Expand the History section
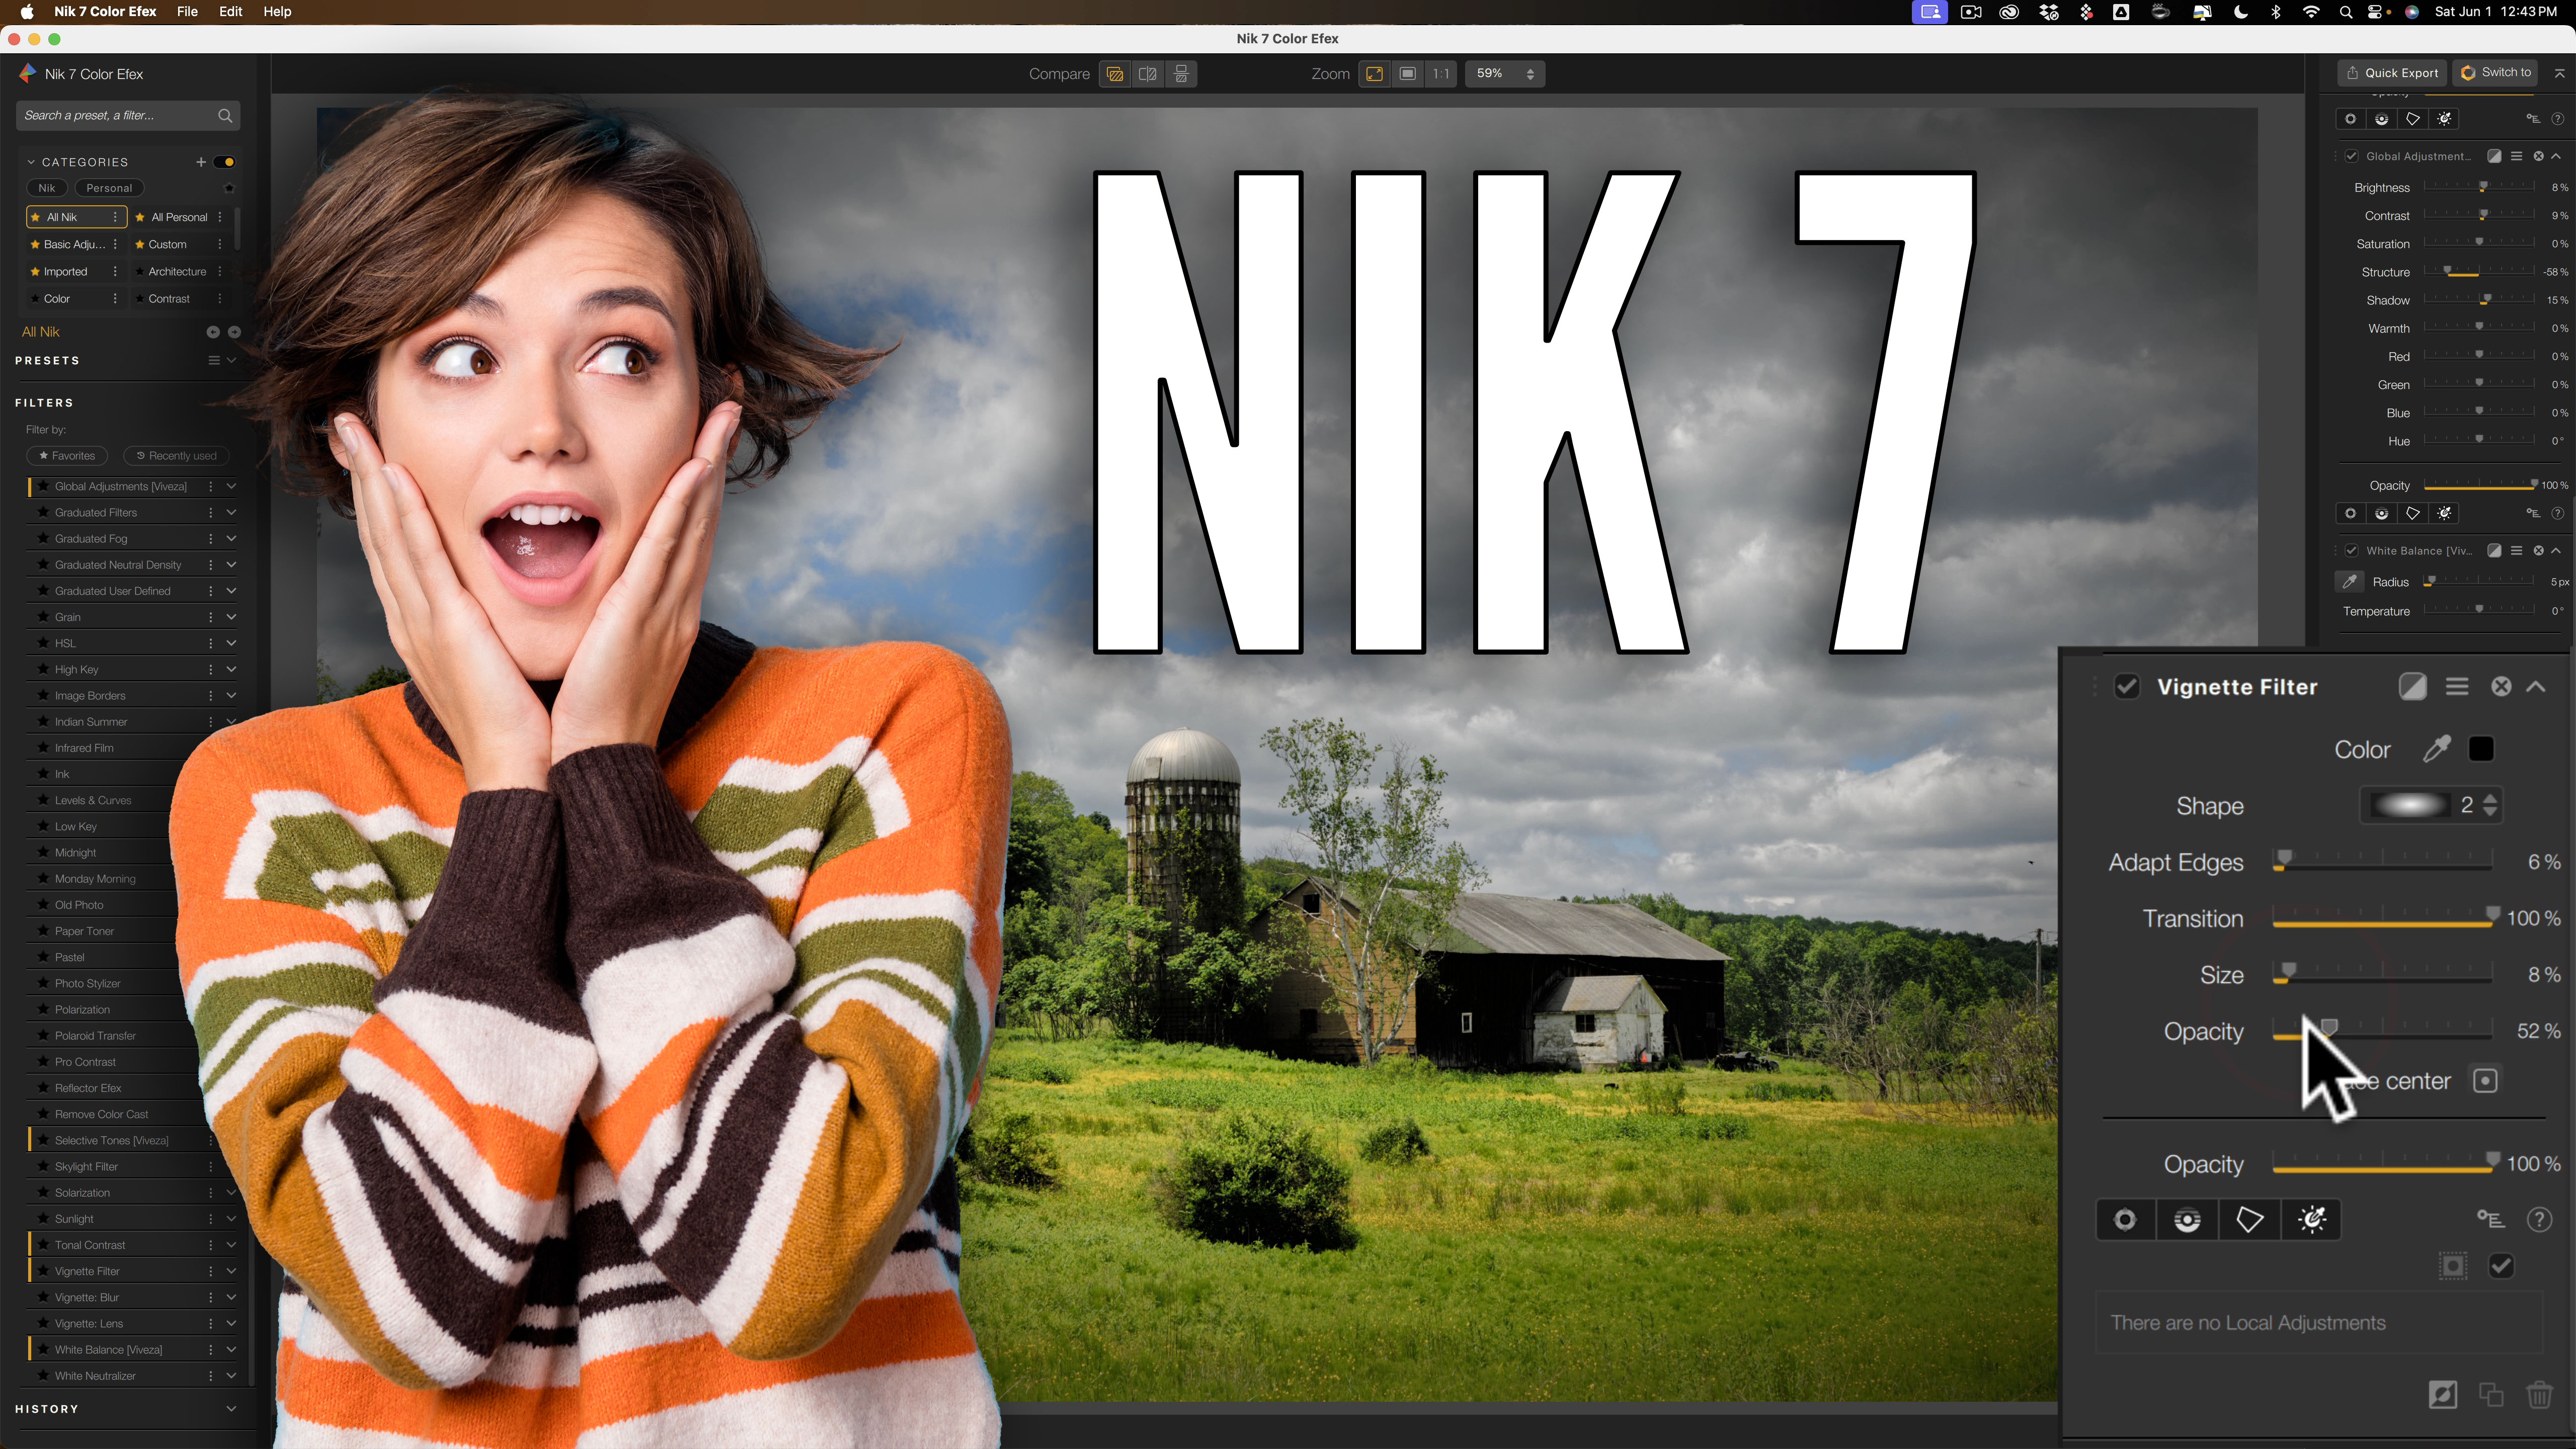The width and height of the screenshot is (2576, 1449). (x=231, y=1408)
